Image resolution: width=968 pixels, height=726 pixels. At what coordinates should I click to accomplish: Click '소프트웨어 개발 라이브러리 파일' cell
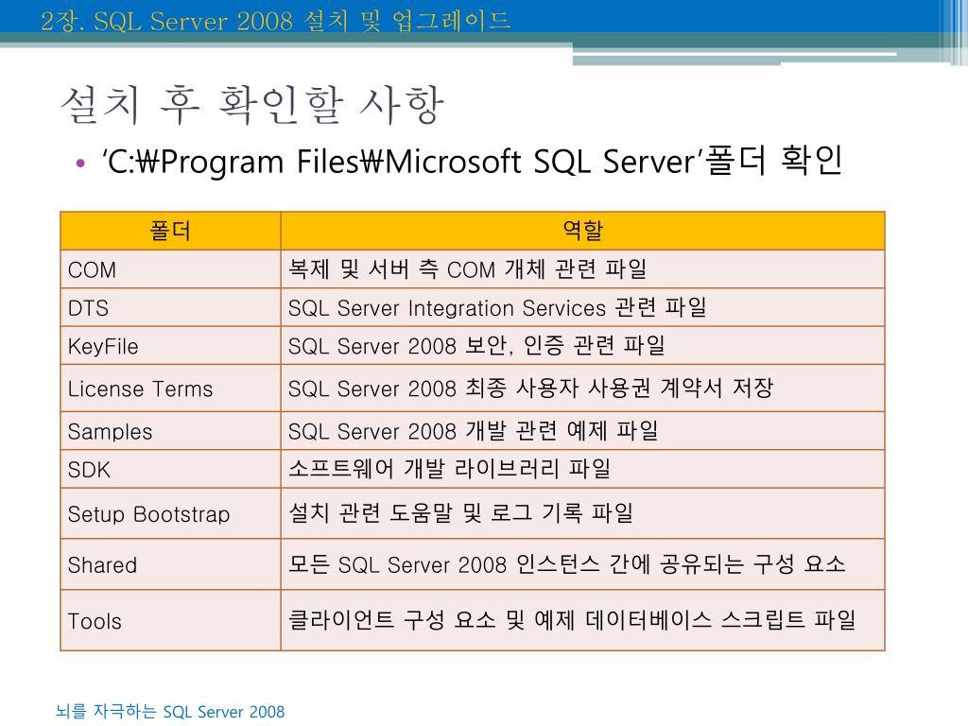(x=582, y=469)
